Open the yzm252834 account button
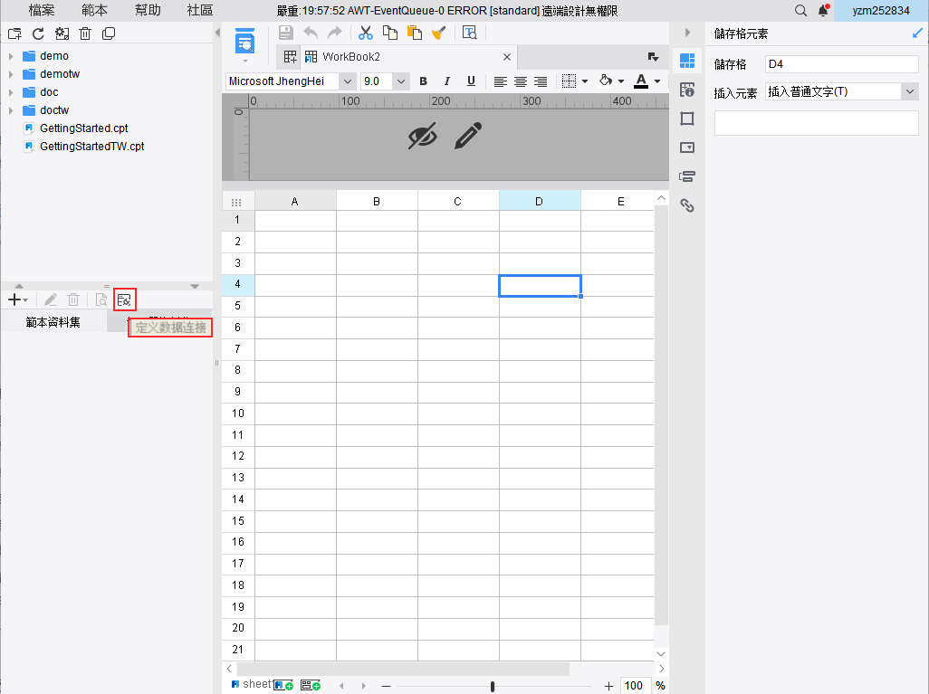 coord(881,11)
